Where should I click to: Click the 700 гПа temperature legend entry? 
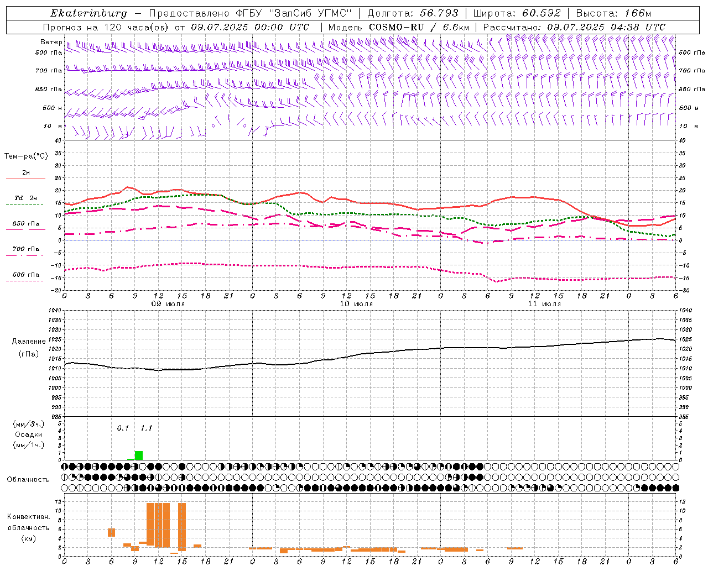(x=25, y=249)
